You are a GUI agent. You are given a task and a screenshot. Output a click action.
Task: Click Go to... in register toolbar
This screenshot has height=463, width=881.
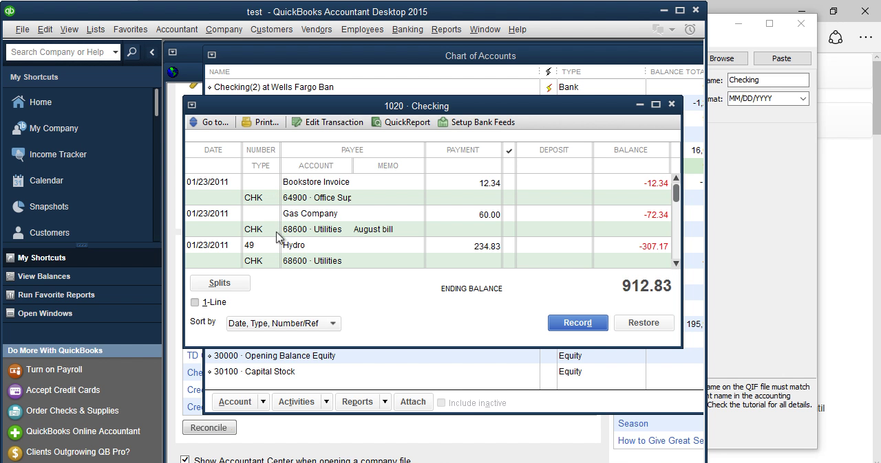coord(209,122)
